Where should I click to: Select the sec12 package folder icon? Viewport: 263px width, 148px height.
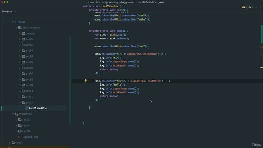click(23, 102)
